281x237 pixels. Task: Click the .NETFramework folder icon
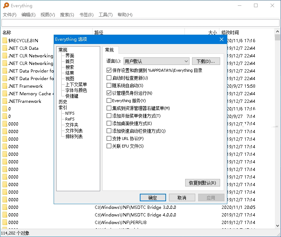(5, 101)
